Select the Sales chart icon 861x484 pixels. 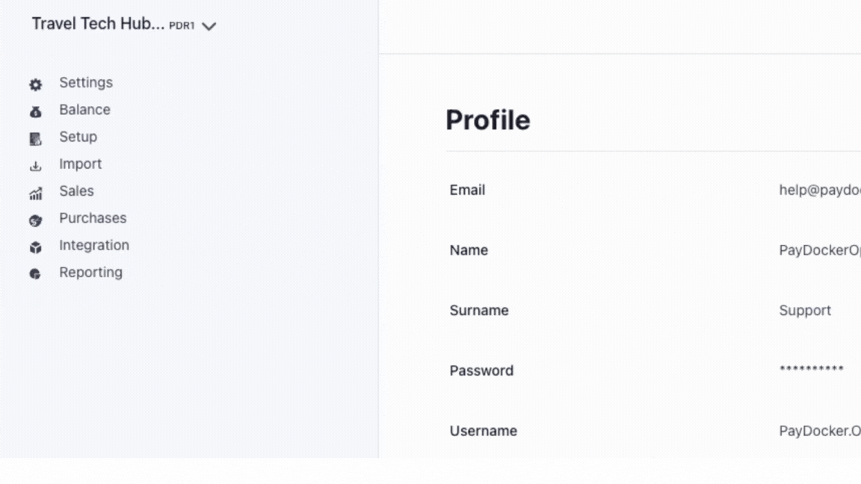coord(34,191)
